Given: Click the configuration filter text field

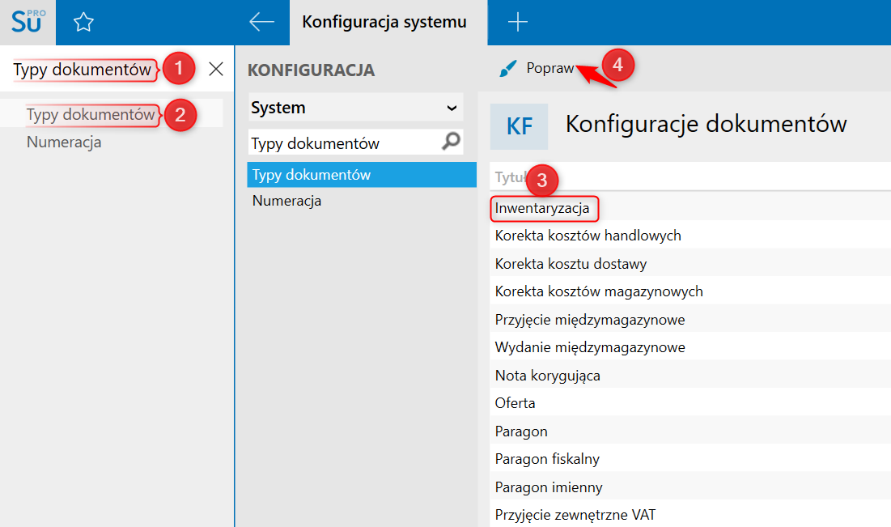Looking at the screenshot, I should pos(344,143).
